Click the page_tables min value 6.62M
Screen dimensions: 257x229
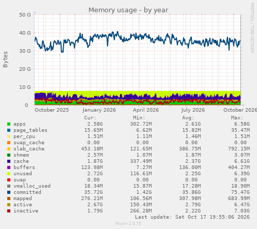(x=144, y=130)
